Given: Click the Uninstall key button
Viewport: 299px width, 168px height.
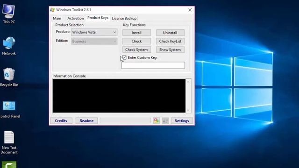Looking at the screenshot, I should [x=170, y=33].
